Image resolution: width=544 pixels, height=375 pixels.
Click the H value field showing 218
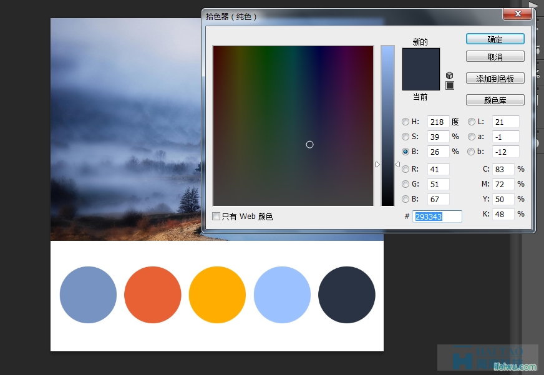pyautogui.click(x=438, y=122)
